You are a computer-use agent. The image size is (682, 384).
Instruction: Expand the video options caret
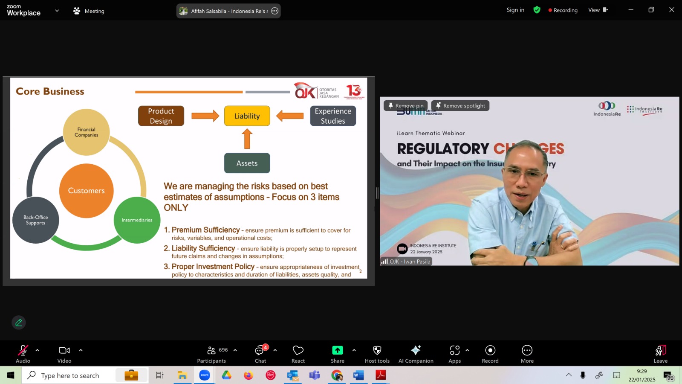tap(81, 350)
